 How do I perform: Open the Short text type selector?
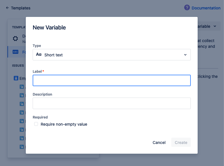tap(111, 55)
